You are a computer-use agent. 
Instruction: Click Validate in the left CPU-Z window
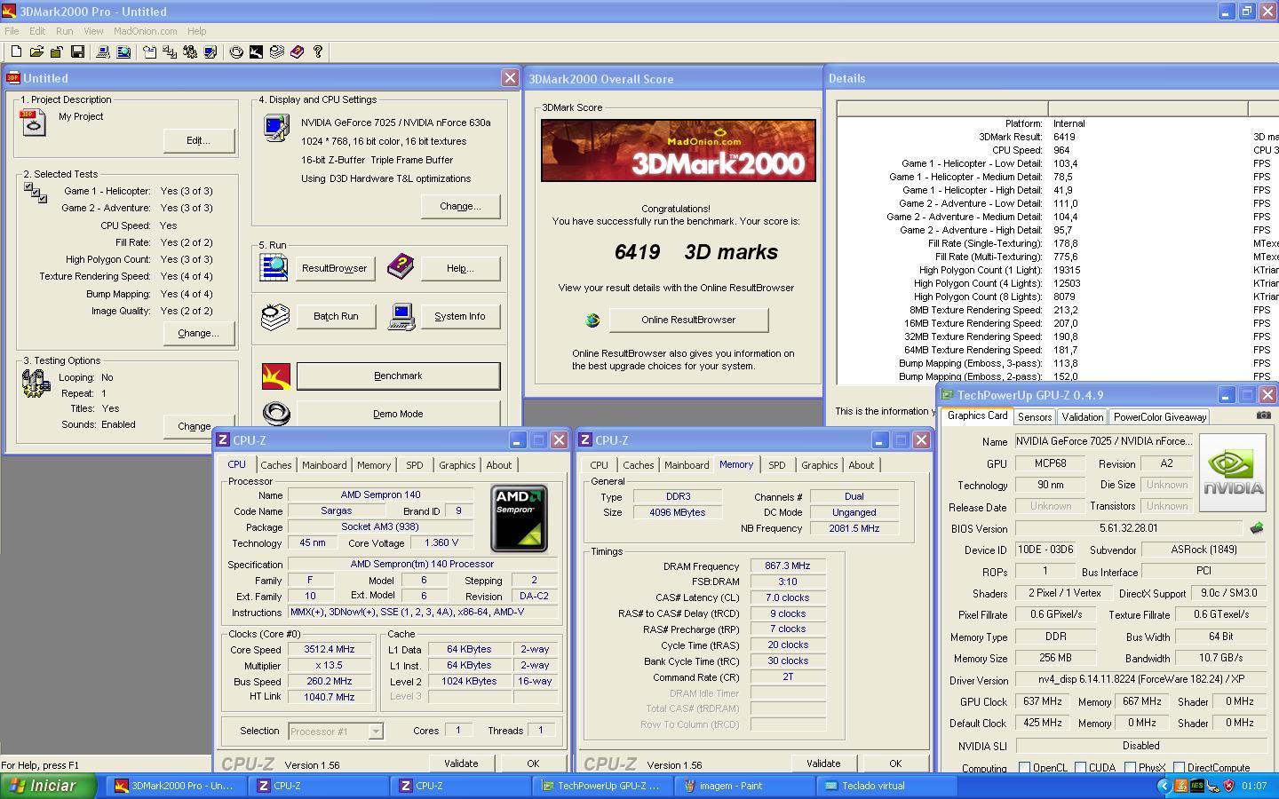tap(461, 763)
